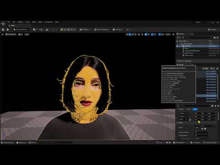Open the Build menu
The width and height of the screenshot is (220, 165).
(x=34, y=22)
